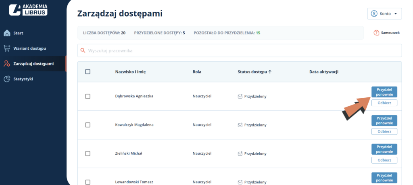Click the Statystyki pie chart icon
This screenshot has height=185, width=413.
7,79
